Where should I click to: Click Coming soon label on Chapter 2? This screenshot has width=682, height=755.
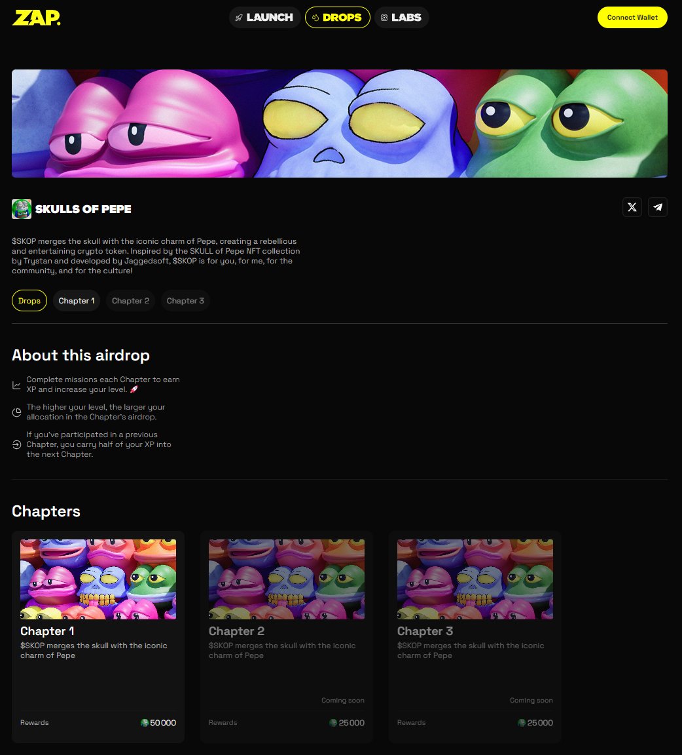click(x=343, y=700)
